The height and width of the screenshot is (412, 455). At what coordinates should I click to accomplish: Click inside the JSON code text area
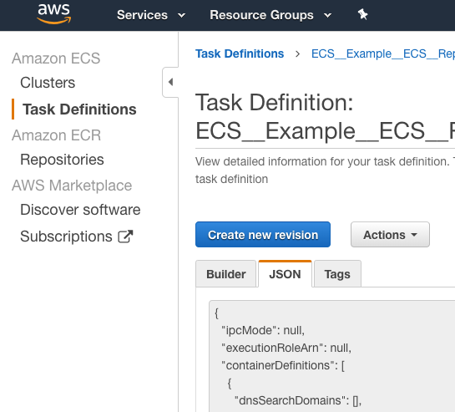(331, 356)
